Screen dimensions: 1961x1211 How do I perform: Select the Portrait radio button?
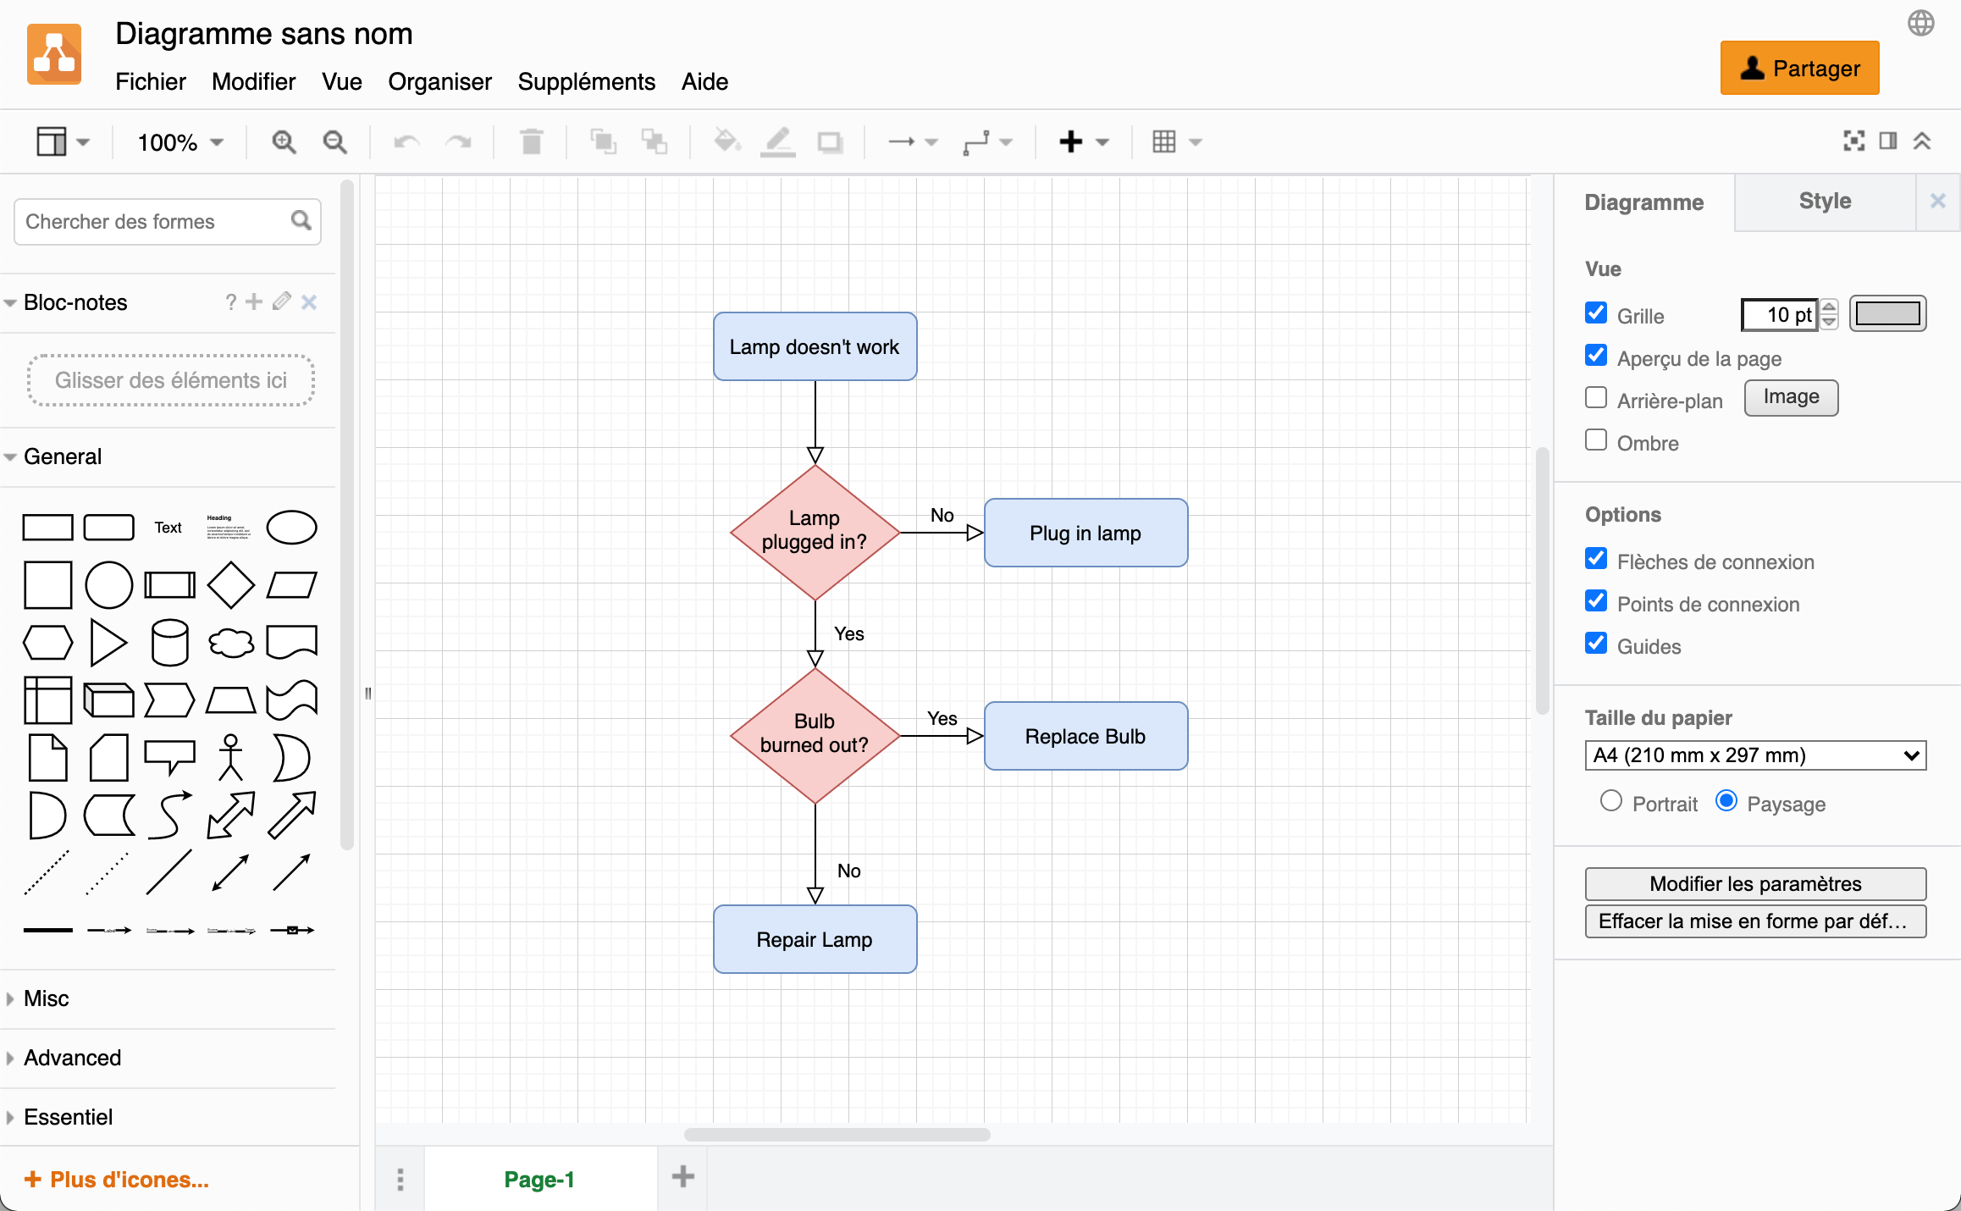click(x=1610, y=800)
